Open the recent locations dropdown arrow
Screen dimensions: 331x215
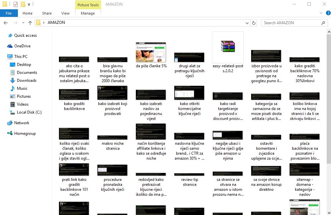pyautogui.click(x=23, y=23)
